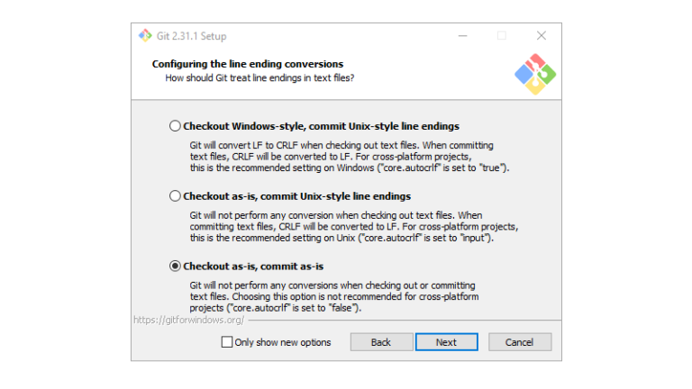The image size is (692, 389).
Task: Go to the previous step with Back
Action: [381, 342]
